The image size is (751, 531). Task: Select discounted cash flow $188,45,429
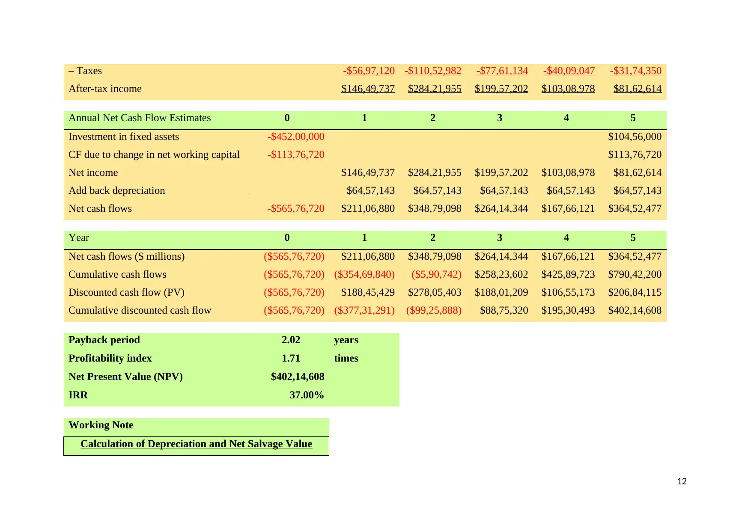[x=368, y=293]
